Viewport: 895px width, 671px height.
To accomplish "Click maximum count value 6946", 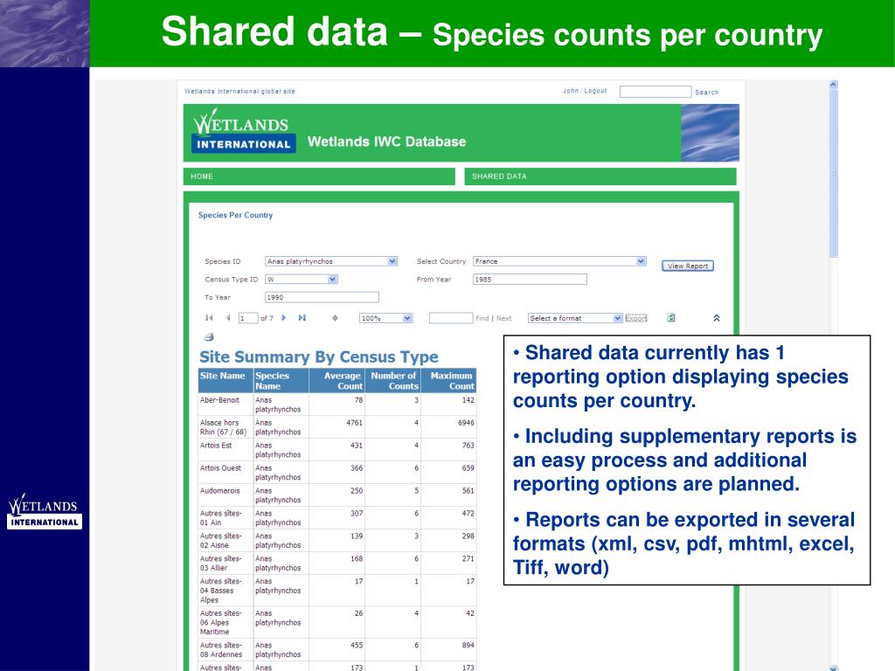I will 466,423.
